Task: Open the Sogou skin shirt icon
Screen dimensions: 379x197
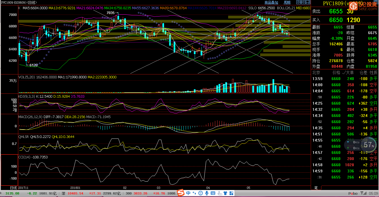Action: pyautogui.click(x=225, y=193)
